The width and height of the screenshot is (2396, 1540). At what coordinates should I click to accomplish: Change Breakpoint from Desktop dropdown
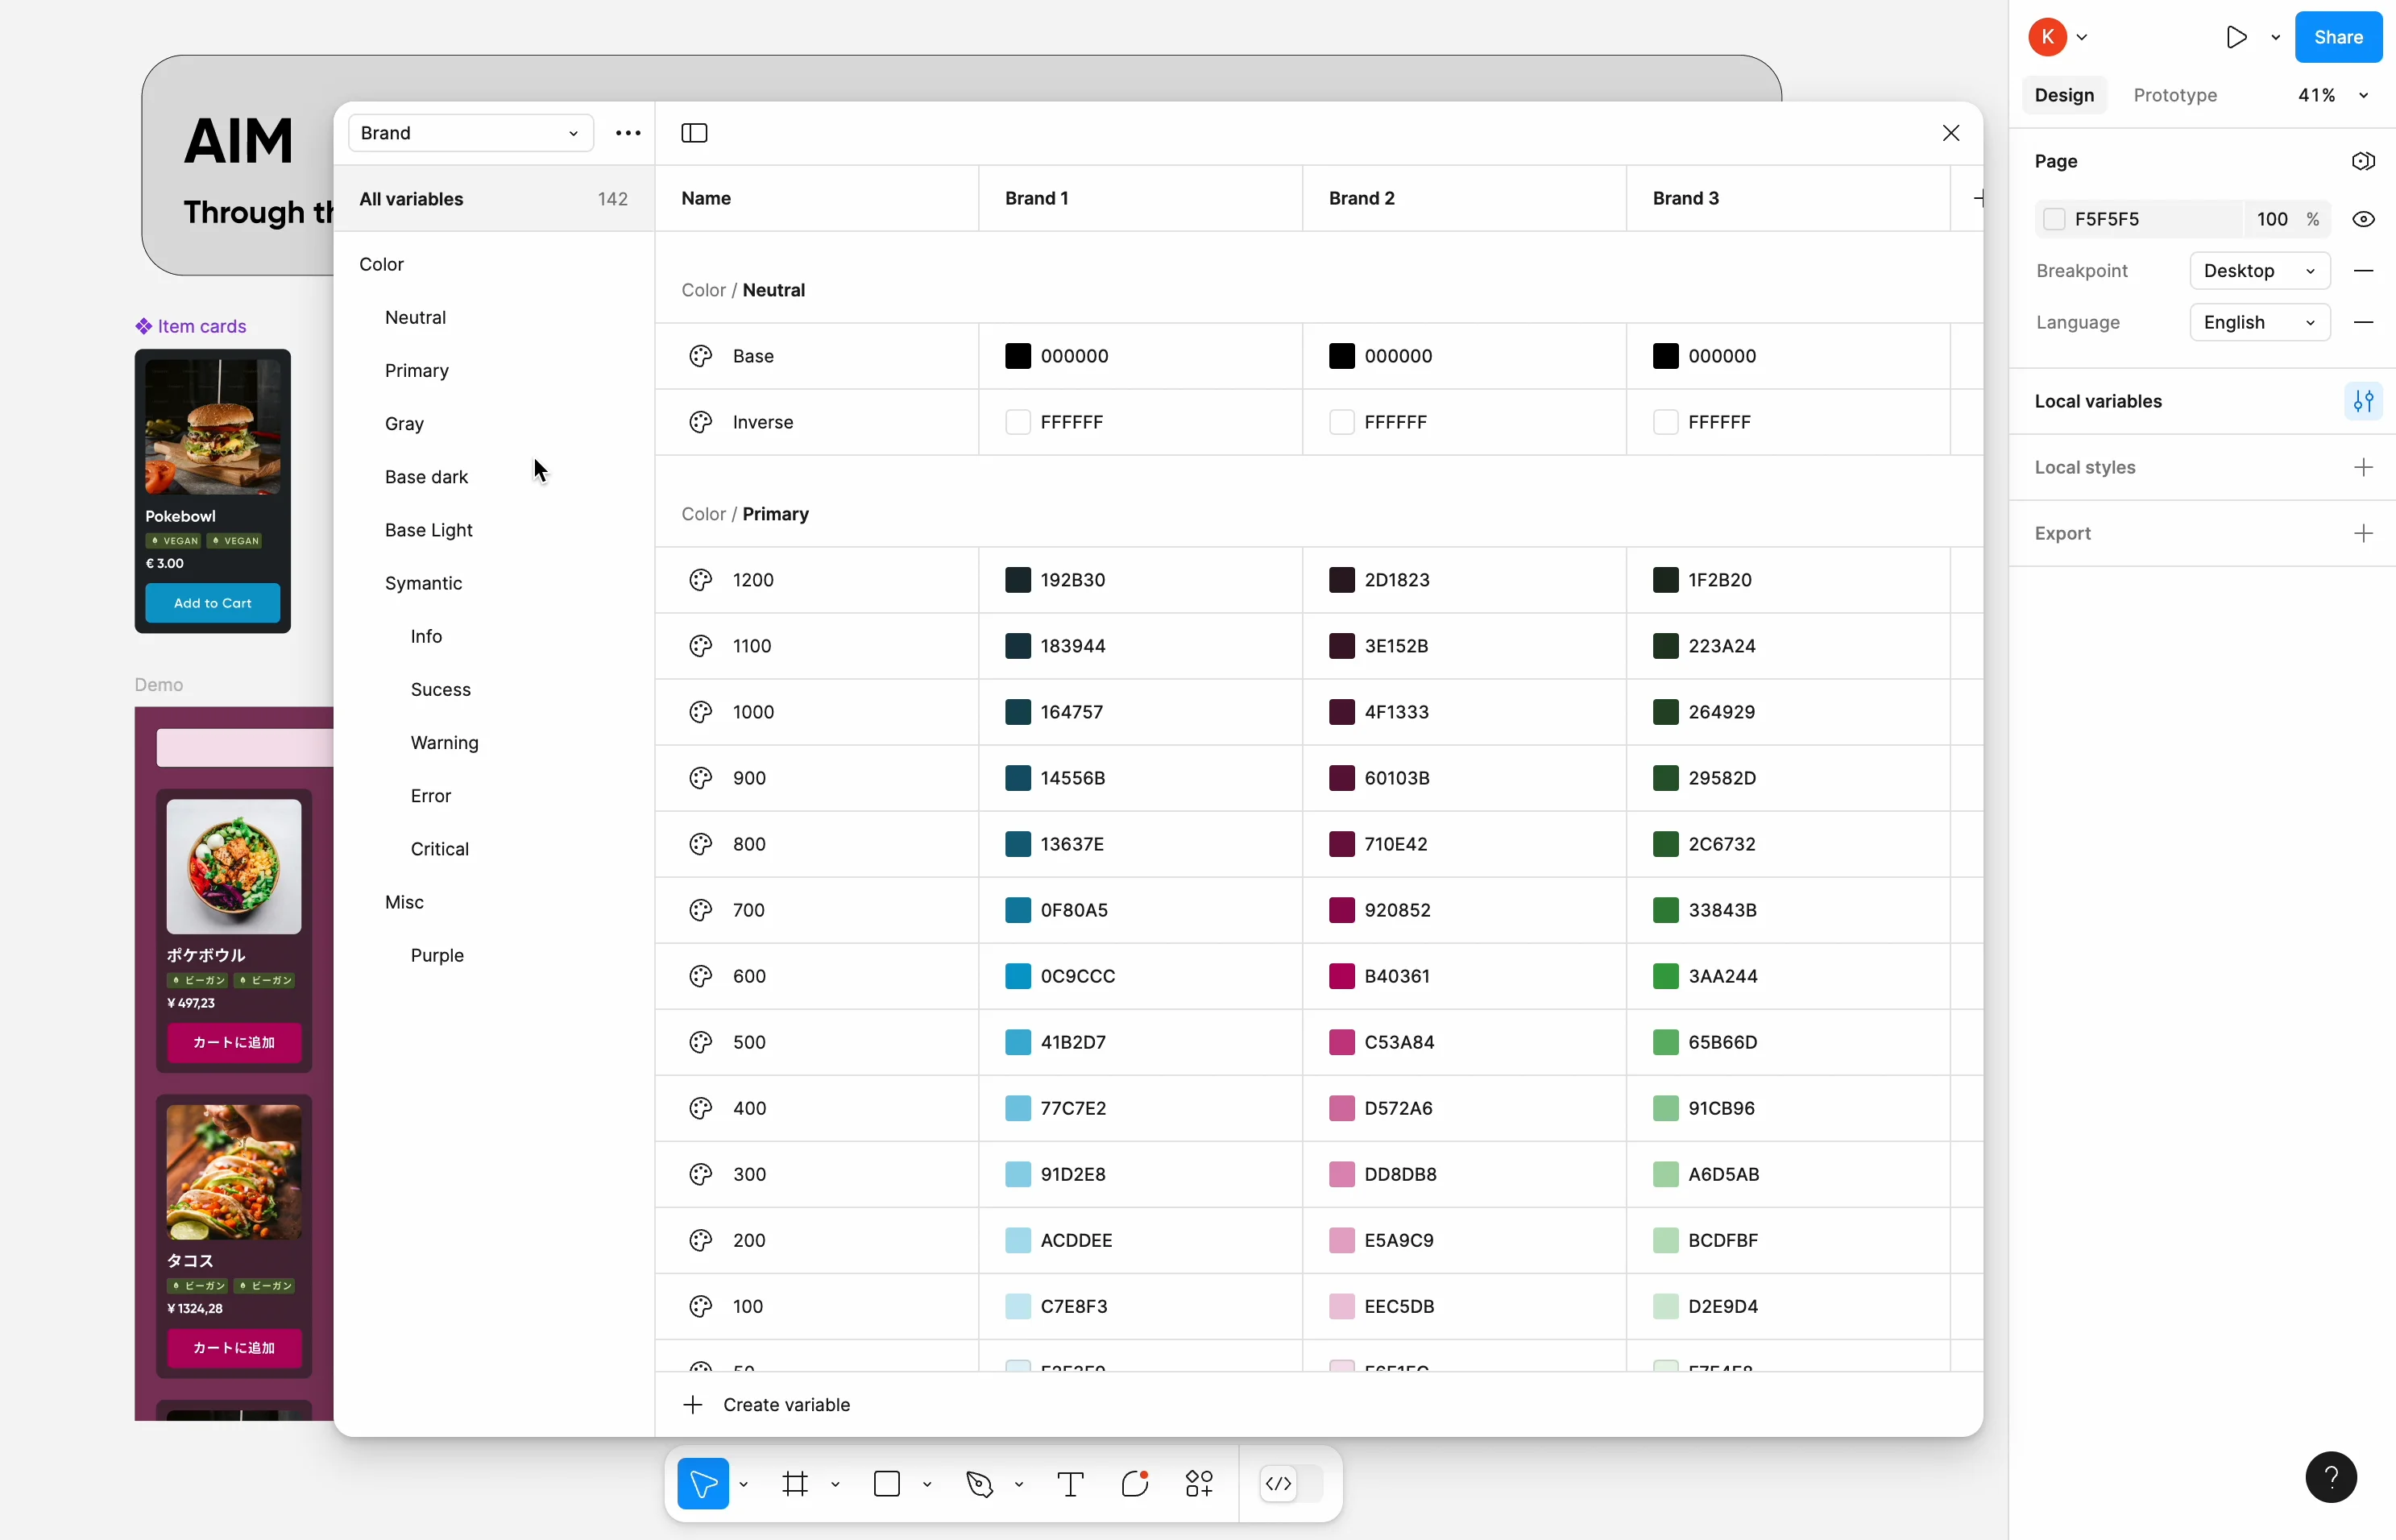tap(2259, 271)
